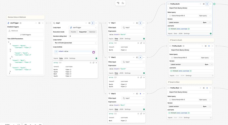Click 'If Tenant is South' note
Screen dimensions: 228x125
click(191, 40)
